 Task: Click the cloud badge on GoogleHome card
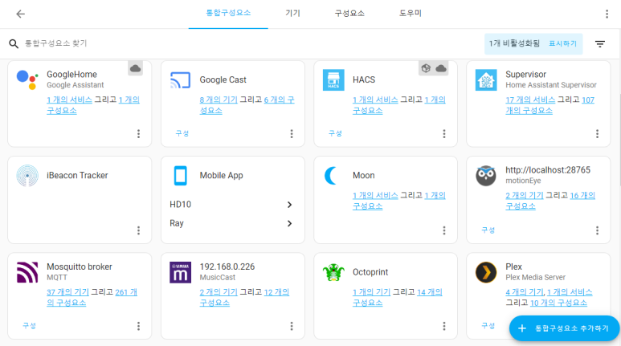click(136, 68)
